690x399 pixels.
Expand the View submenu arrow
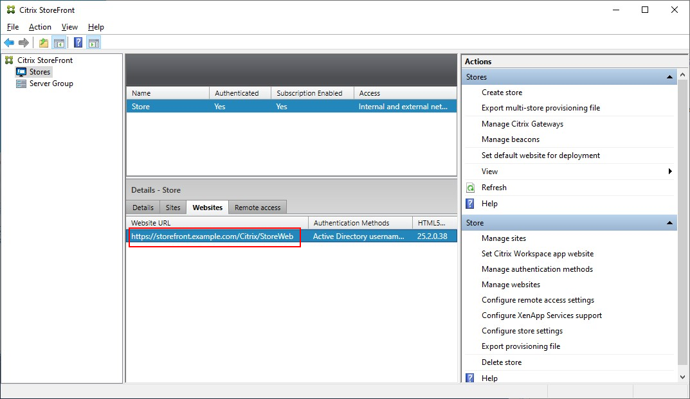[x=671, y=171]
